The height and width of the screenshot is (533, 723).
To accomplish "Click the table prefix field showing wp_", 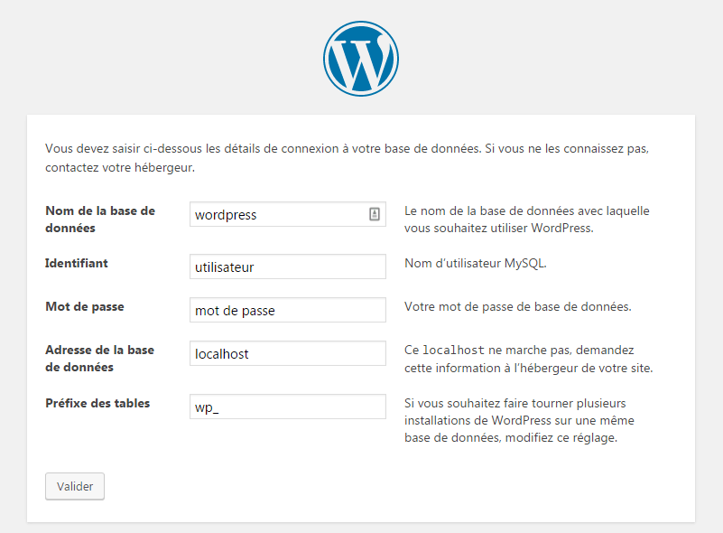I will [x=288, y=407].
